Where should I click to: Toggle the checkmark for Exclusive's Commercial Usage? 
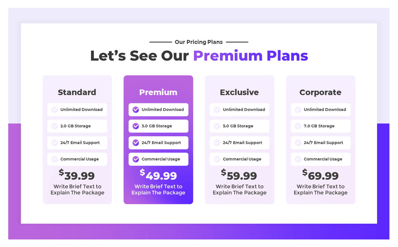pyautogui.click(x=216, y=159)
